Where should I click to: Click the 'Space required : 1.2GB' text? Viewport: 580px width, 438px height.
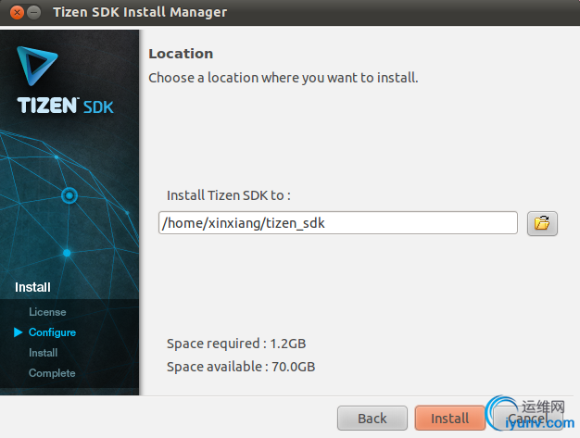[x=236, y=344]
